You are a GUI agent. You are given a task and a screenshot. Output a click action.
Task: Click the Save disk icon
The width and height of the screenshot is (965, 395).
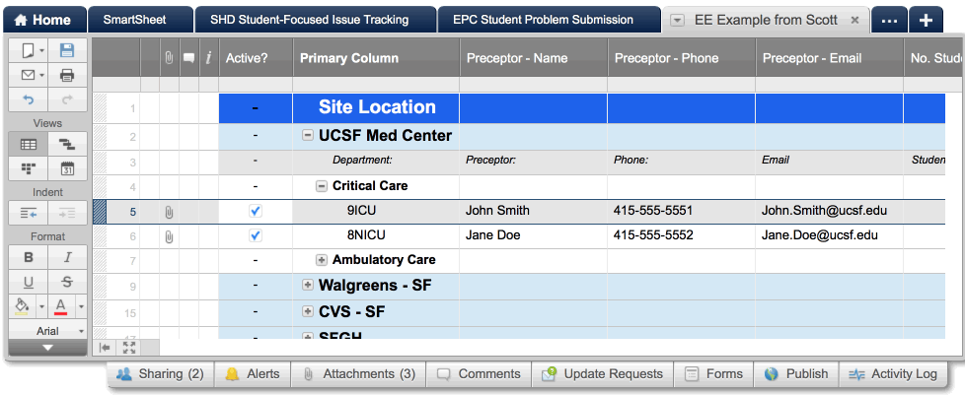pos(67,50)
